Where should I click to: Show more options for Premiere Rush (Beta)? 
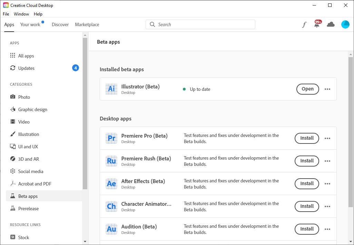(x=327, y=161)
